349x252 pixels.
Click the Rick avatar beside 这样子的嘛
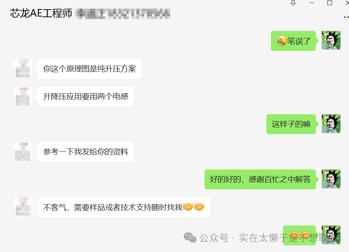click(x=331, y=124)
